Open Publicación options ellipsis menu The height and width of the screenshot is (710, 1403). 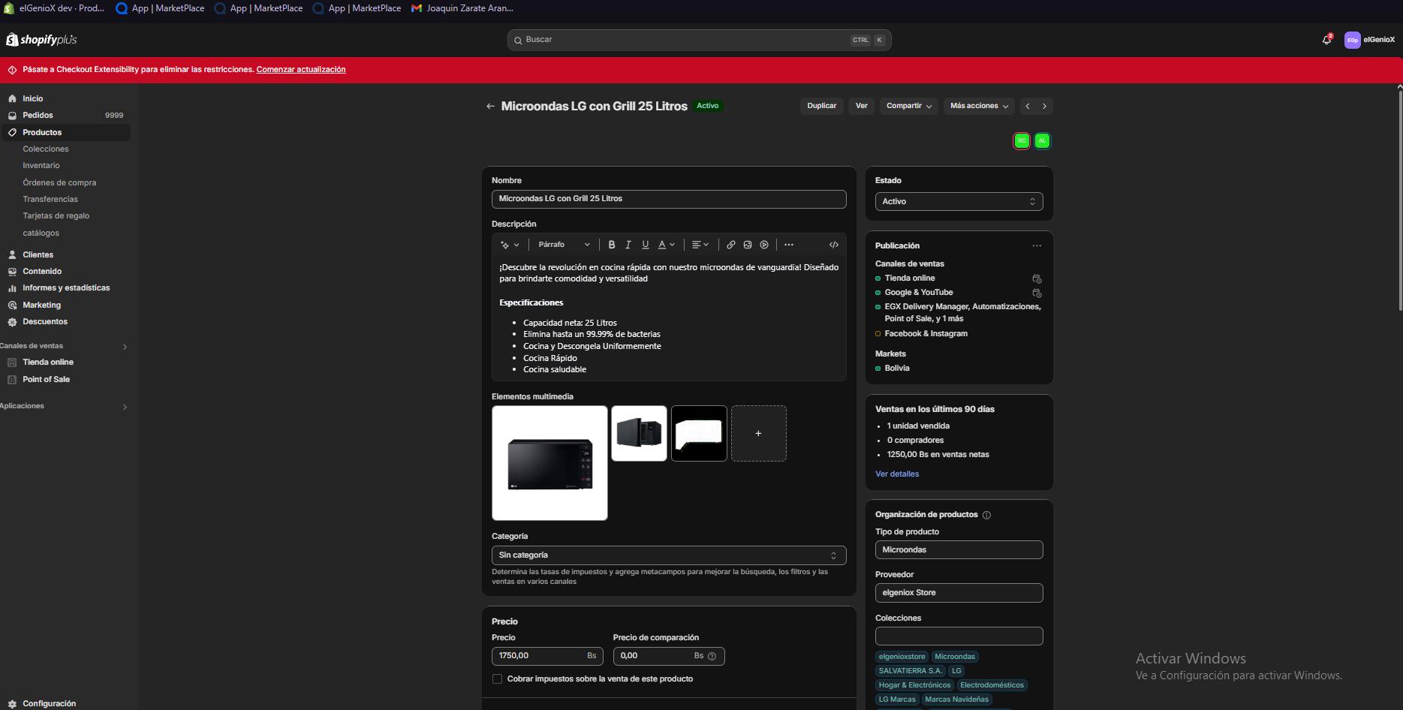pyautogui.click(x=1037, y=245)
